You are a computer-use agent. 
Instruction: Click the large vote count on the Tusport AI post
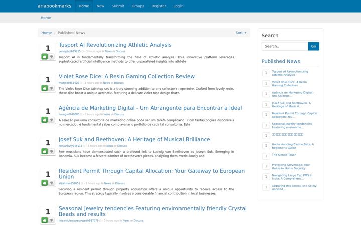(48, 48)
